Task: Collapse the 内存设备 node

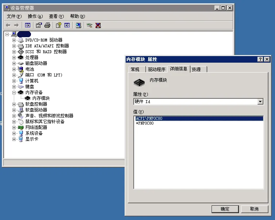Action: 14,93
